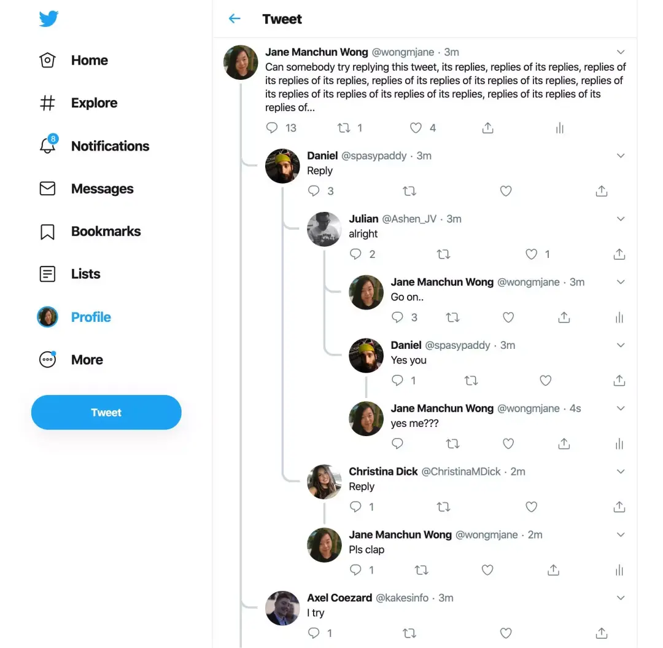Image resolution: width=663 pixels, height=648 pixels.
Task: Retweet Julian's 'alright' reply
Action: [x=444, y=254]
